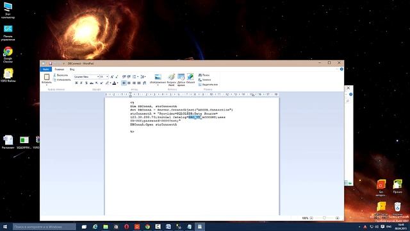Click the Paste (Вставить) clipboard icon
The height and width of the screenshot is (231, 410).
(x=47, y=77)
